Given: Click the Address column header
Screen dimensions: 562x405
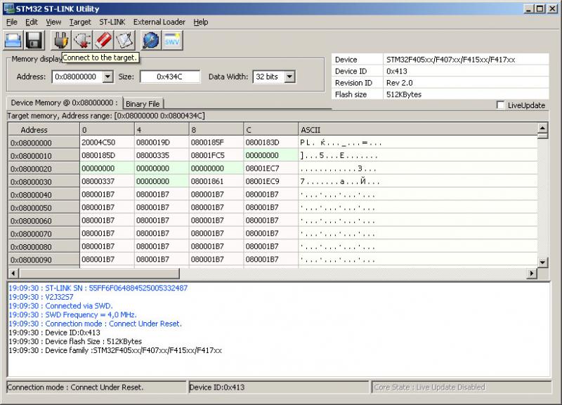Looking at the screenshot, I should tap(44, 130).
